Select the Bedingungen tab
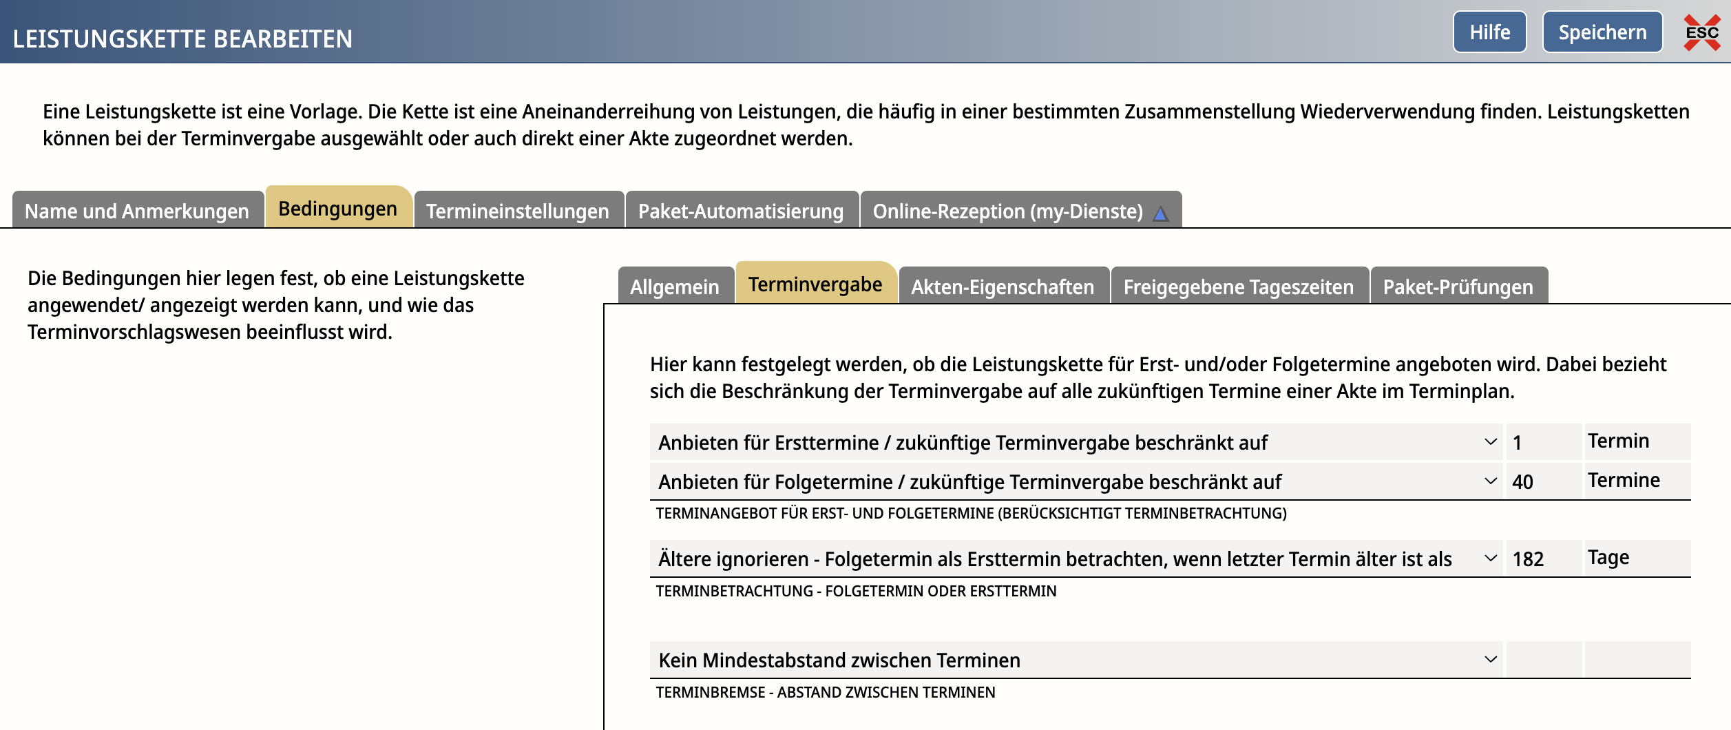Screen dimensions: 1731x730 (338, 207)
